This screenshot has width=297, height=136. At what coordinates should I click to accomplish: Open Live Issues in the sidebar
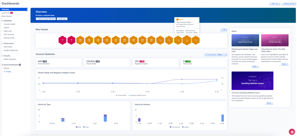click(x=6, y=13)
